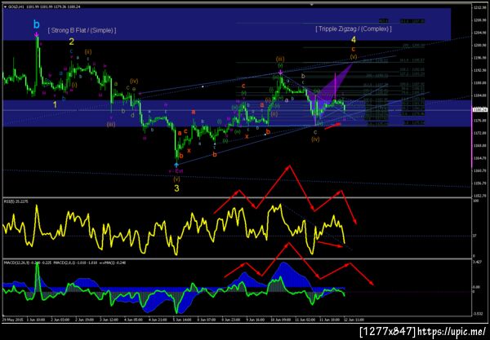This screenshot has width=490, height=340.
Task: Click the GOLD,H1 chart title text
Action: [15, 7]
